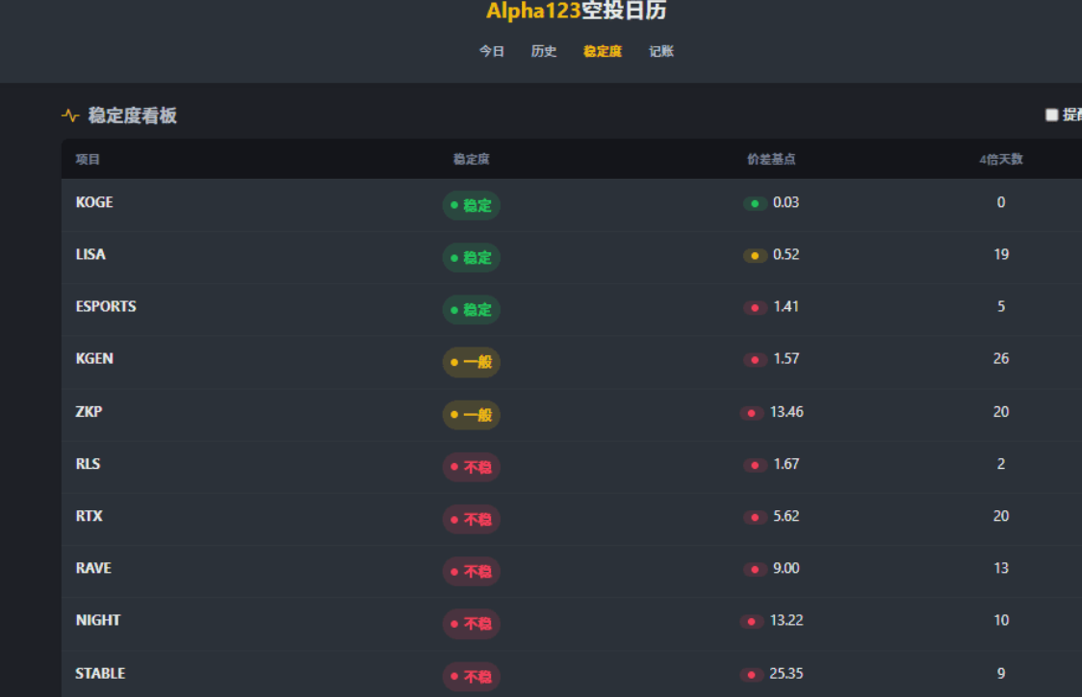The image size is (1082, 697).
Task: Click the pulse icon beside 稳定度看板
Action: tap(70, 116)
